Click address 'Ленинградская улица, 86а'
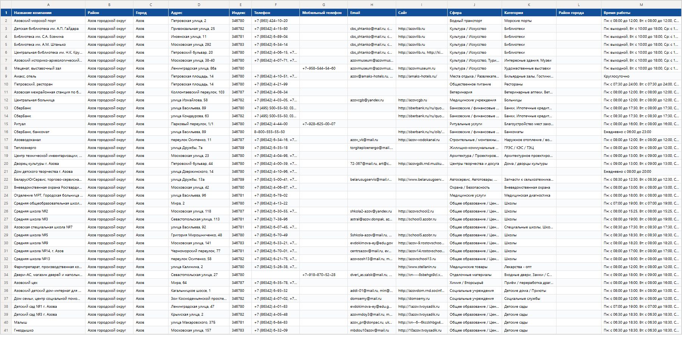 (x=199, y=68)
